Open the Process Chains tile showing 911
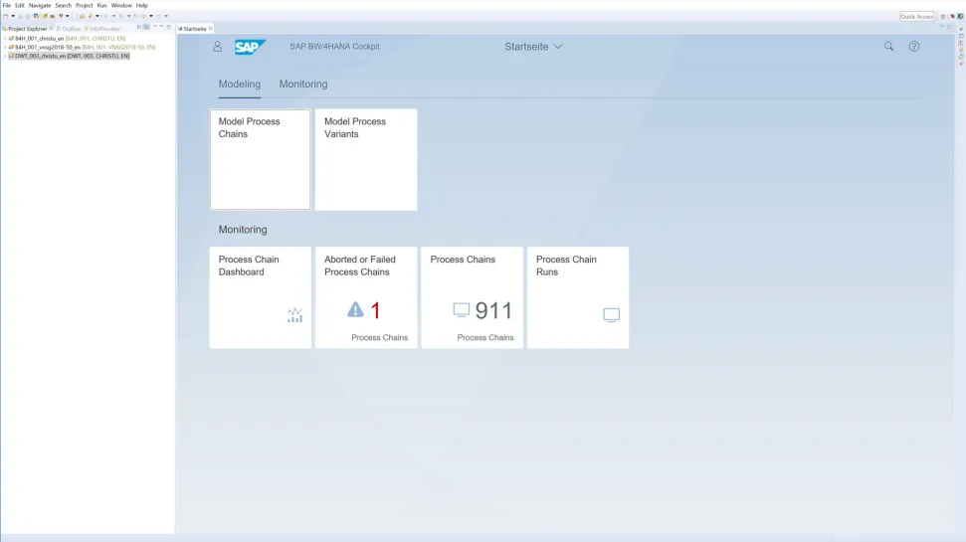Screen dimensions: 966x542 (472, 297)
